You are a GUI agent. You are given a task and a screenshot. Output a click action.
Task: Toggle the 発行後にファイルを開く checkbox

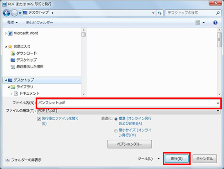[39, 119]
